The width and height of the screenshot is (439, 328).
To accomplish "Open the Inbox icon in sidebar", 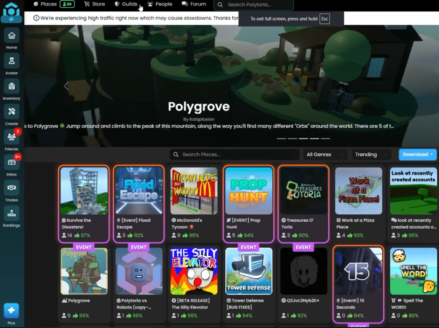I will tap(11, 162).
